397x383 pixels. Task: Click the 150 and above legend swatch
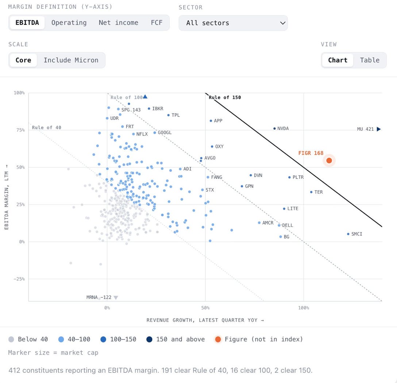(x=149, y=340)
